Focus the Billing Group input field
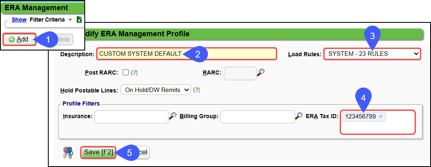This screenshot has height=167, width=431. coord(257,116)
